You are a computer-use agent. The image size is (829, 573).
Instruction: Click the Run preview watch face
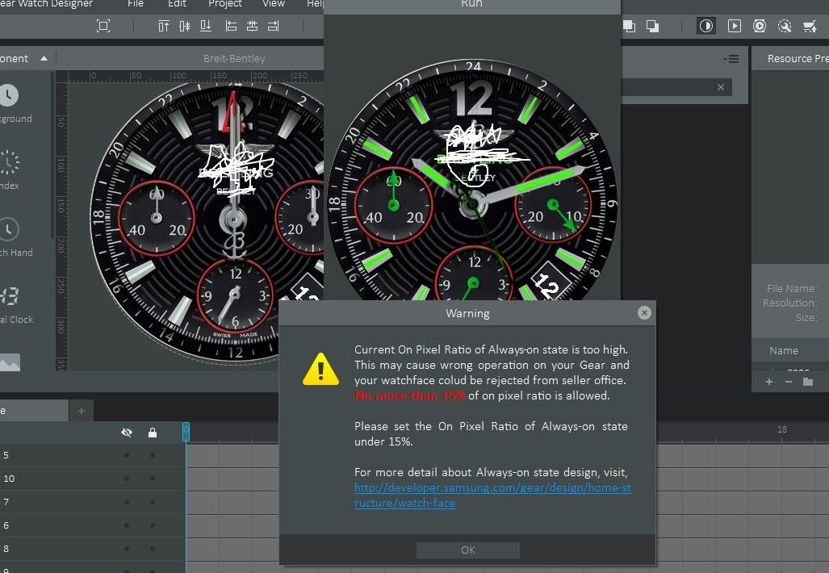click(472, 180)
